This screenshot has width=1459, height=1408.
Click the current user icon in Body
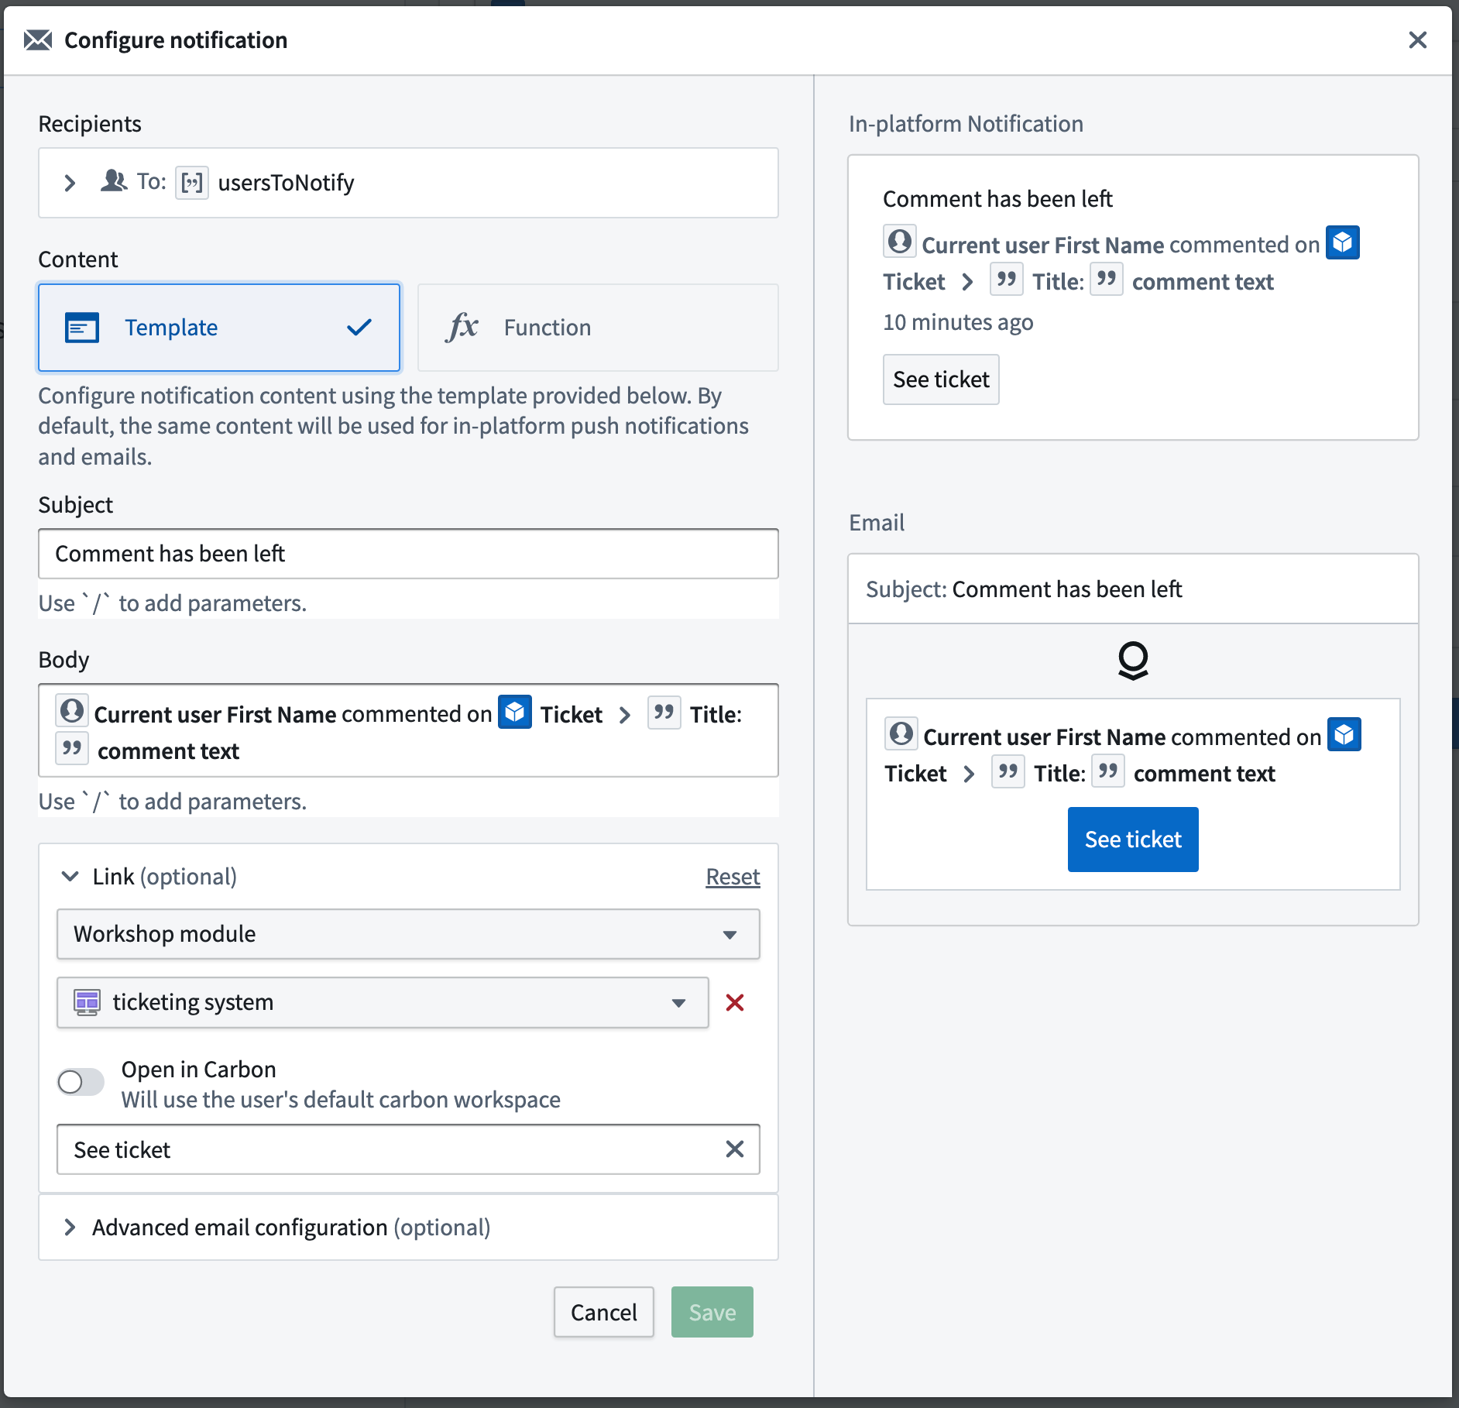72,711
